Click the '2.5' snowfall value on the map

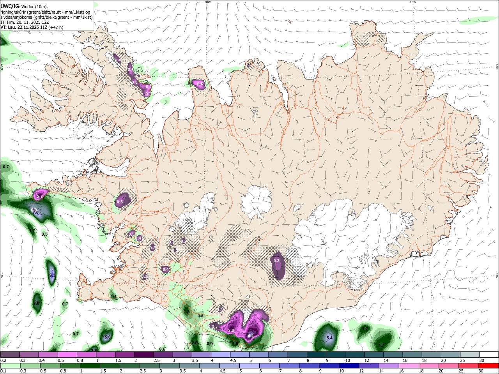[231, 330]
